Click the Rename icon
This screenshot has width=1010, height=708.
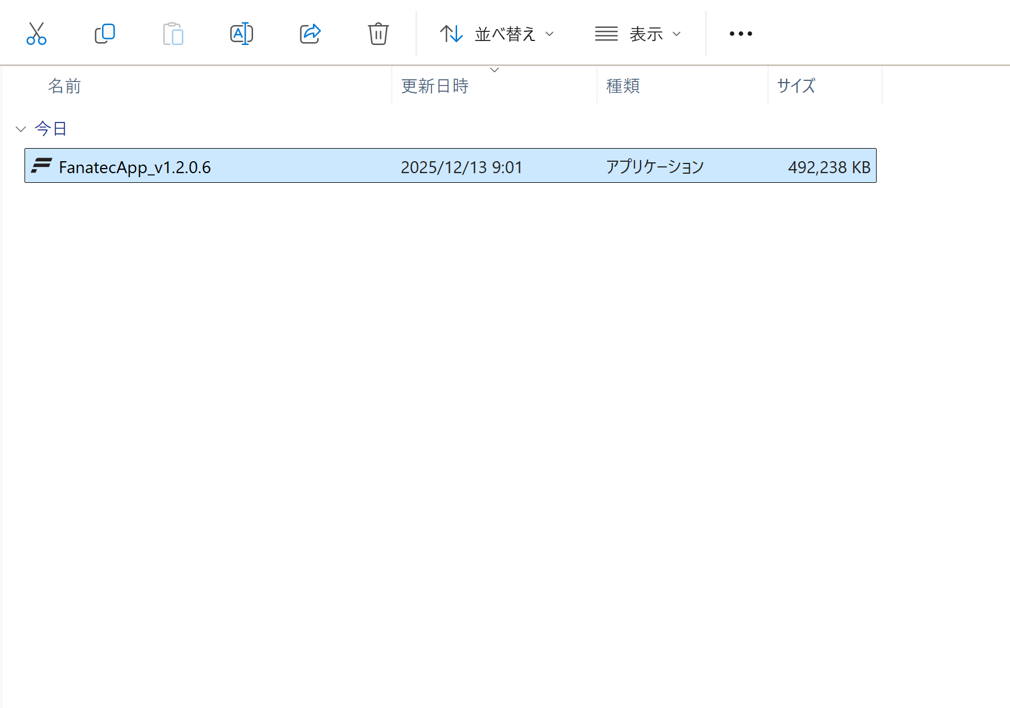pyautogui.click(x=241, y=34)
